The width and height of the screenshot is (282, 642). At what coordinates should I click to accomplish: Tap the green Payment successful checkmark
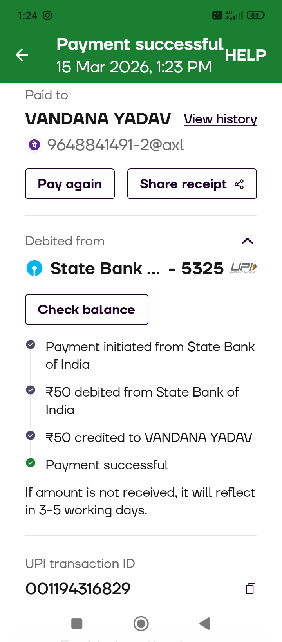point(31,463)
